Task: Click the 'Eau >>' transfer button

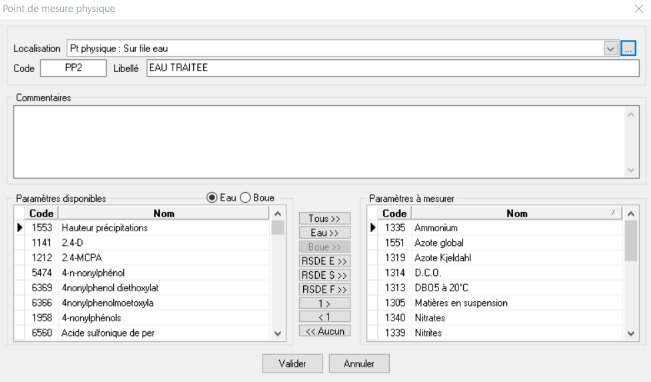Action: 325,233
